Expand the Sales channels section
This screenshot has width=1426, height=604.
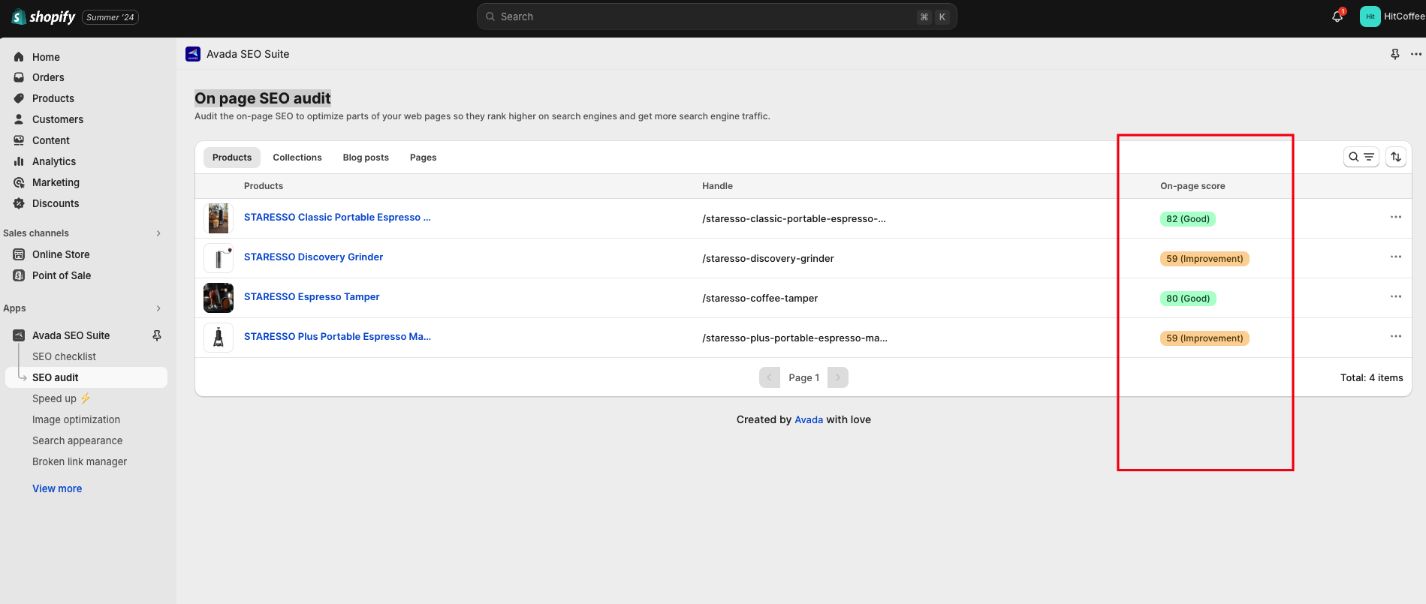[x=158, y=233]
